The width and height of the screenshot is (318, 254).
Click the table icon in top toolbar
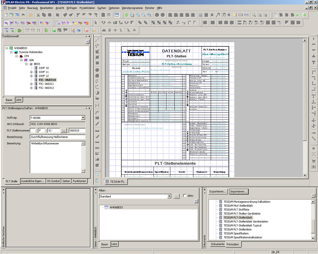point(109,15)
